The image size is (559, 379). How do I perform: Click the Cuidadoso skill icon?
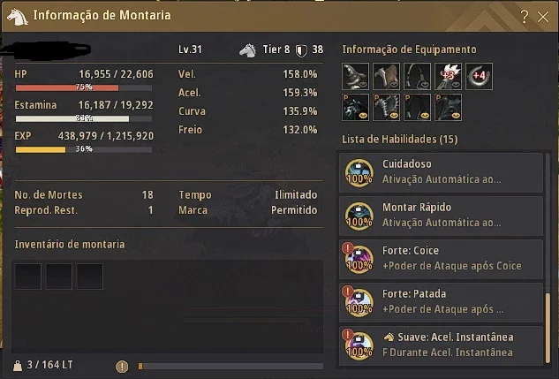(x=359, y=173)
